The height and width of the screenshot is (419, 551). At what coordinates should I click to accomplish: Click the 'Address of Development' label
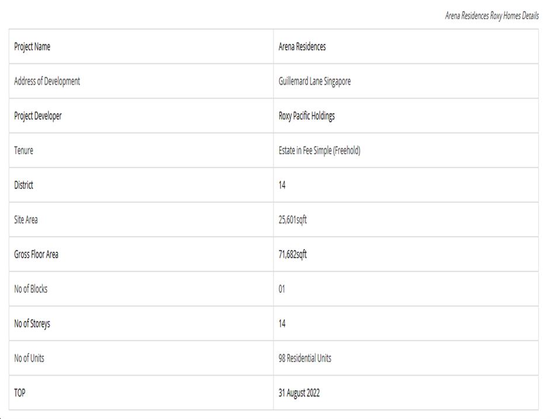pos(47,82)
